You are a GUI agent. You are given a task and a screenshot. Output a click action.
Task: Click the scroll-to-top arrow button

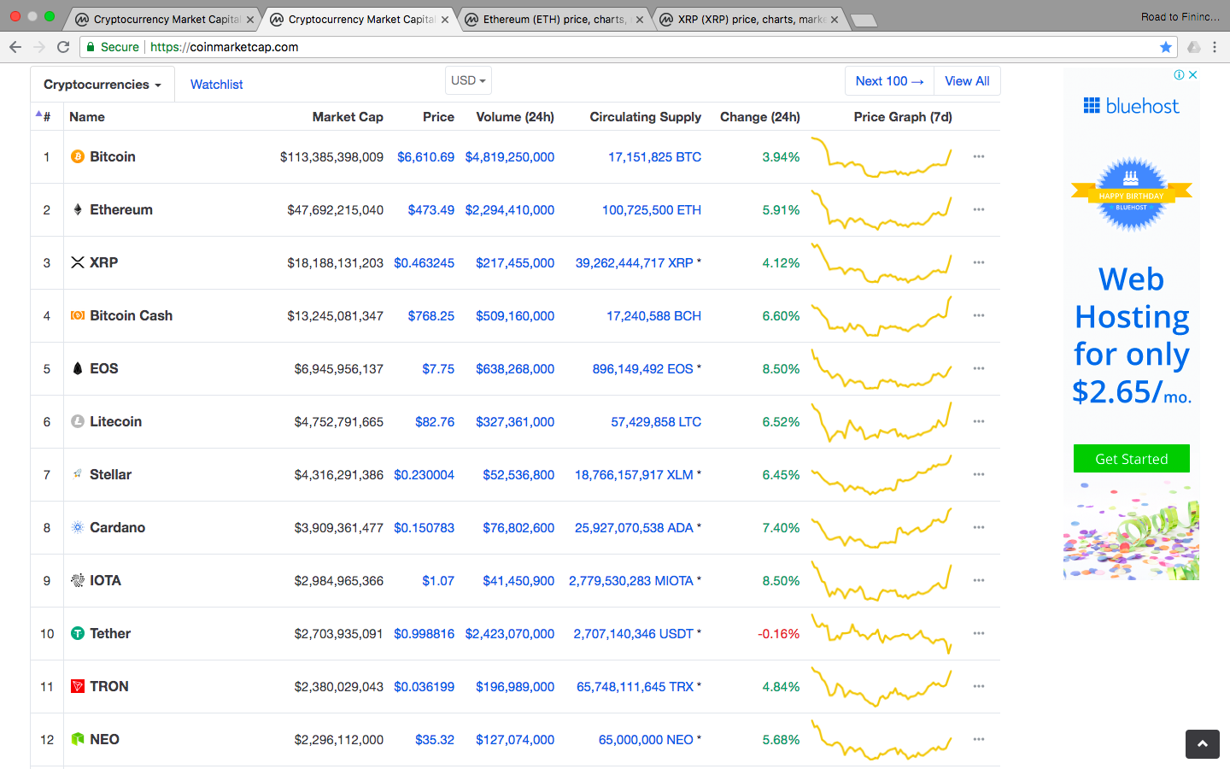(1203, 744)
